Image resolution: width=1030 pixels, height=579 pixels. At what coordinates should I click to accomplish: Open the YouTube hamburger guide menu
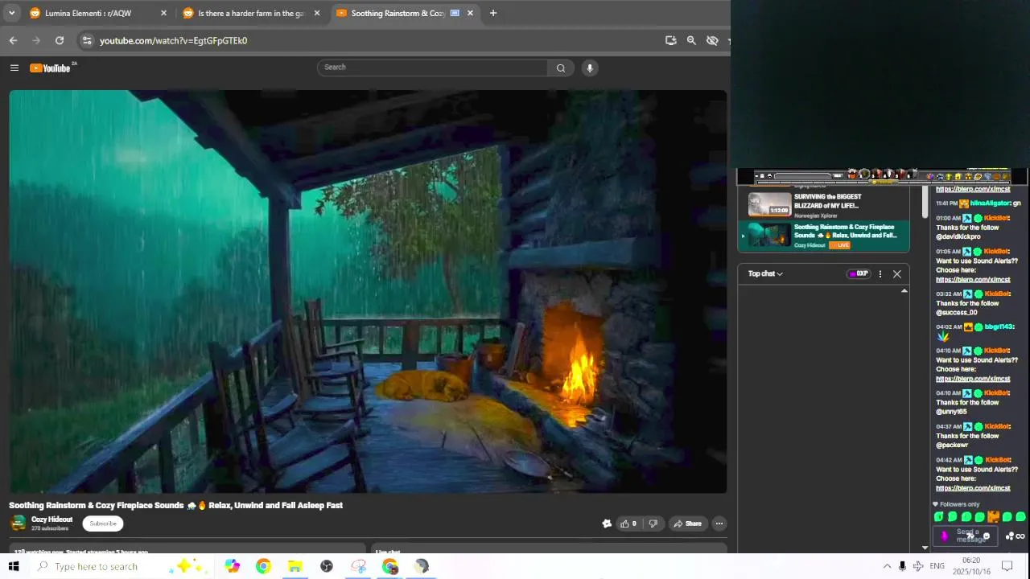(x=14, y=68)
